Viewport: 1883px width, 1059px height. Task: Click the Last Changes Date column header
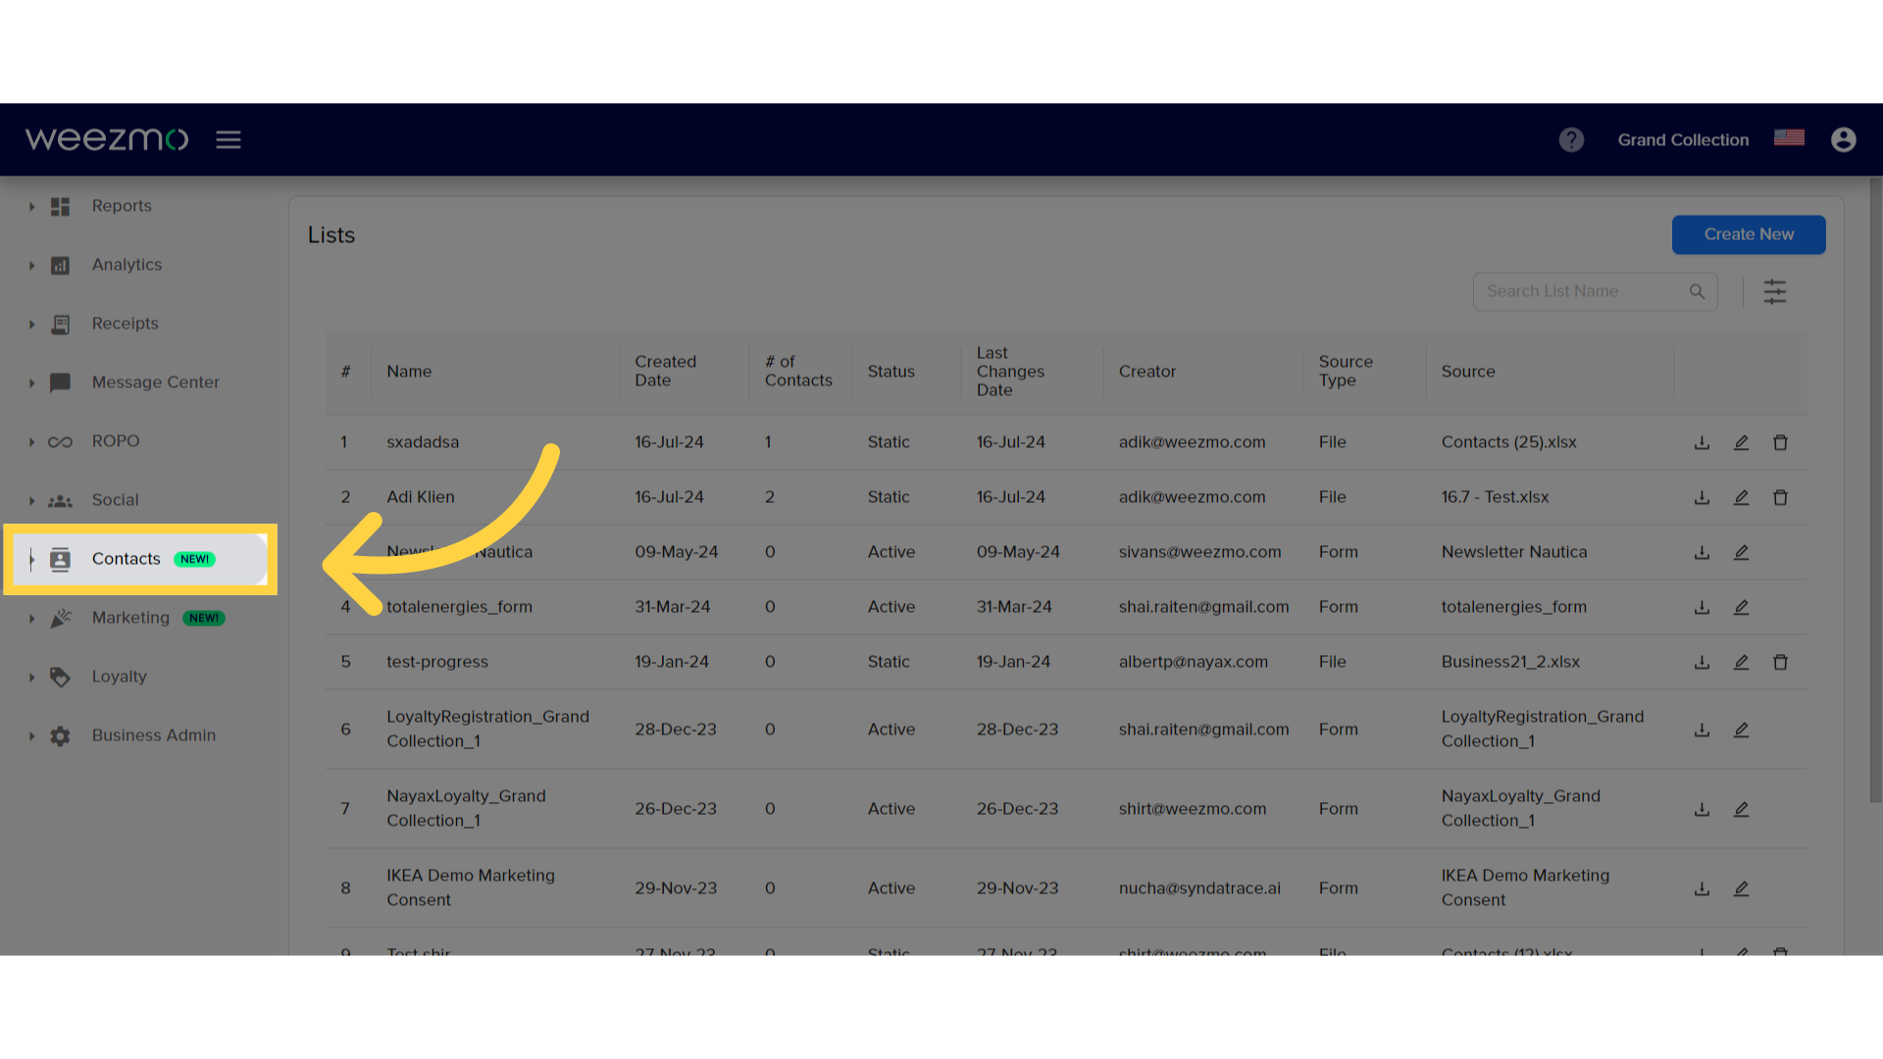1010,371
